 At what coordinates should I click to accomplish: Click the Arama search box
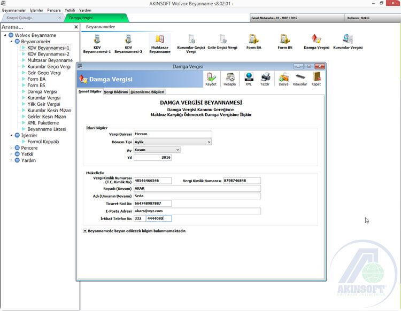click(x=37, y=27)
